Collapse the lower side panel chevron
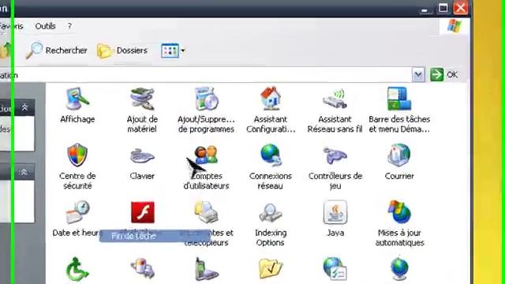 24,173
